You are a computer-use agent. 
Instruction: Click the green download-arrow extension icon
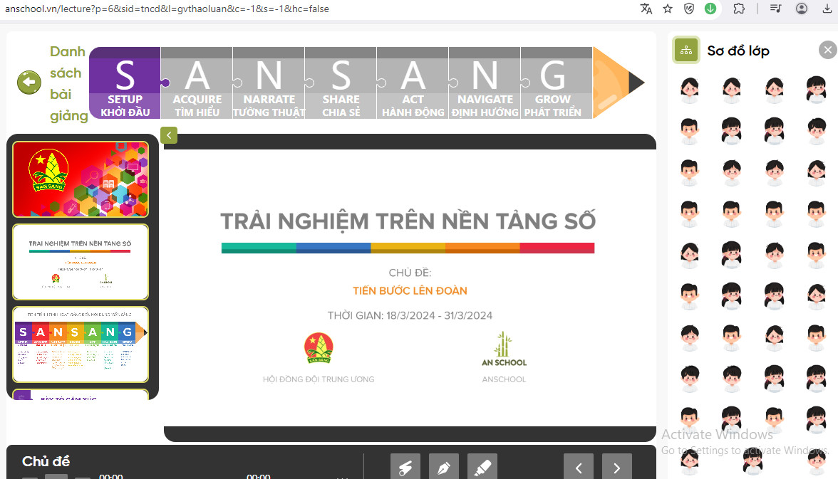710,9
